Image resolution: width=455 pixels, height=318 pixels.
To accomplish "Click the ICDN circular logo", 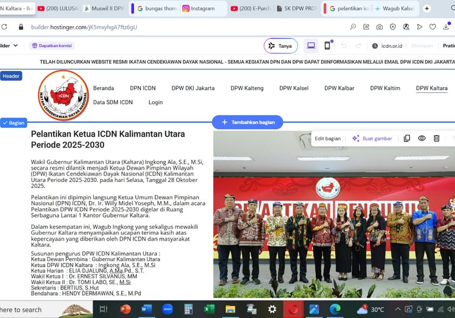I will [63, 95].
